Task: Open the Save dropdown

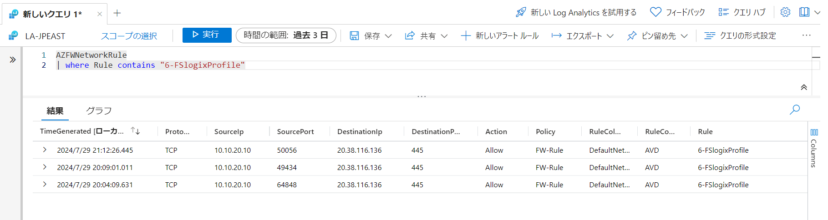Action: [371, 35]
